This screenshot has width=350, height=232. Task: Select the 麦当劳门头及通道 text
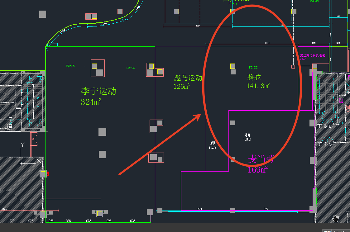pyautogui.click(x=312, y=55)
